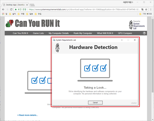154x121 pixels.
Task: Select the Desktop App | Download tab
Action: click(x=15, y=5)
